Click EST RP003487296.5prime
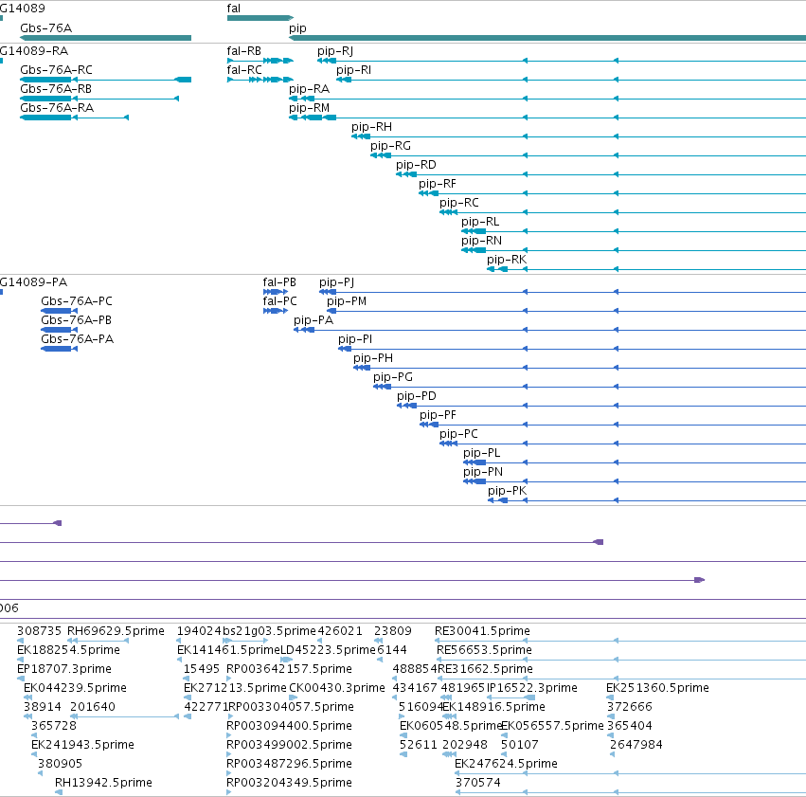806x797 pixels. coord(289,764)
